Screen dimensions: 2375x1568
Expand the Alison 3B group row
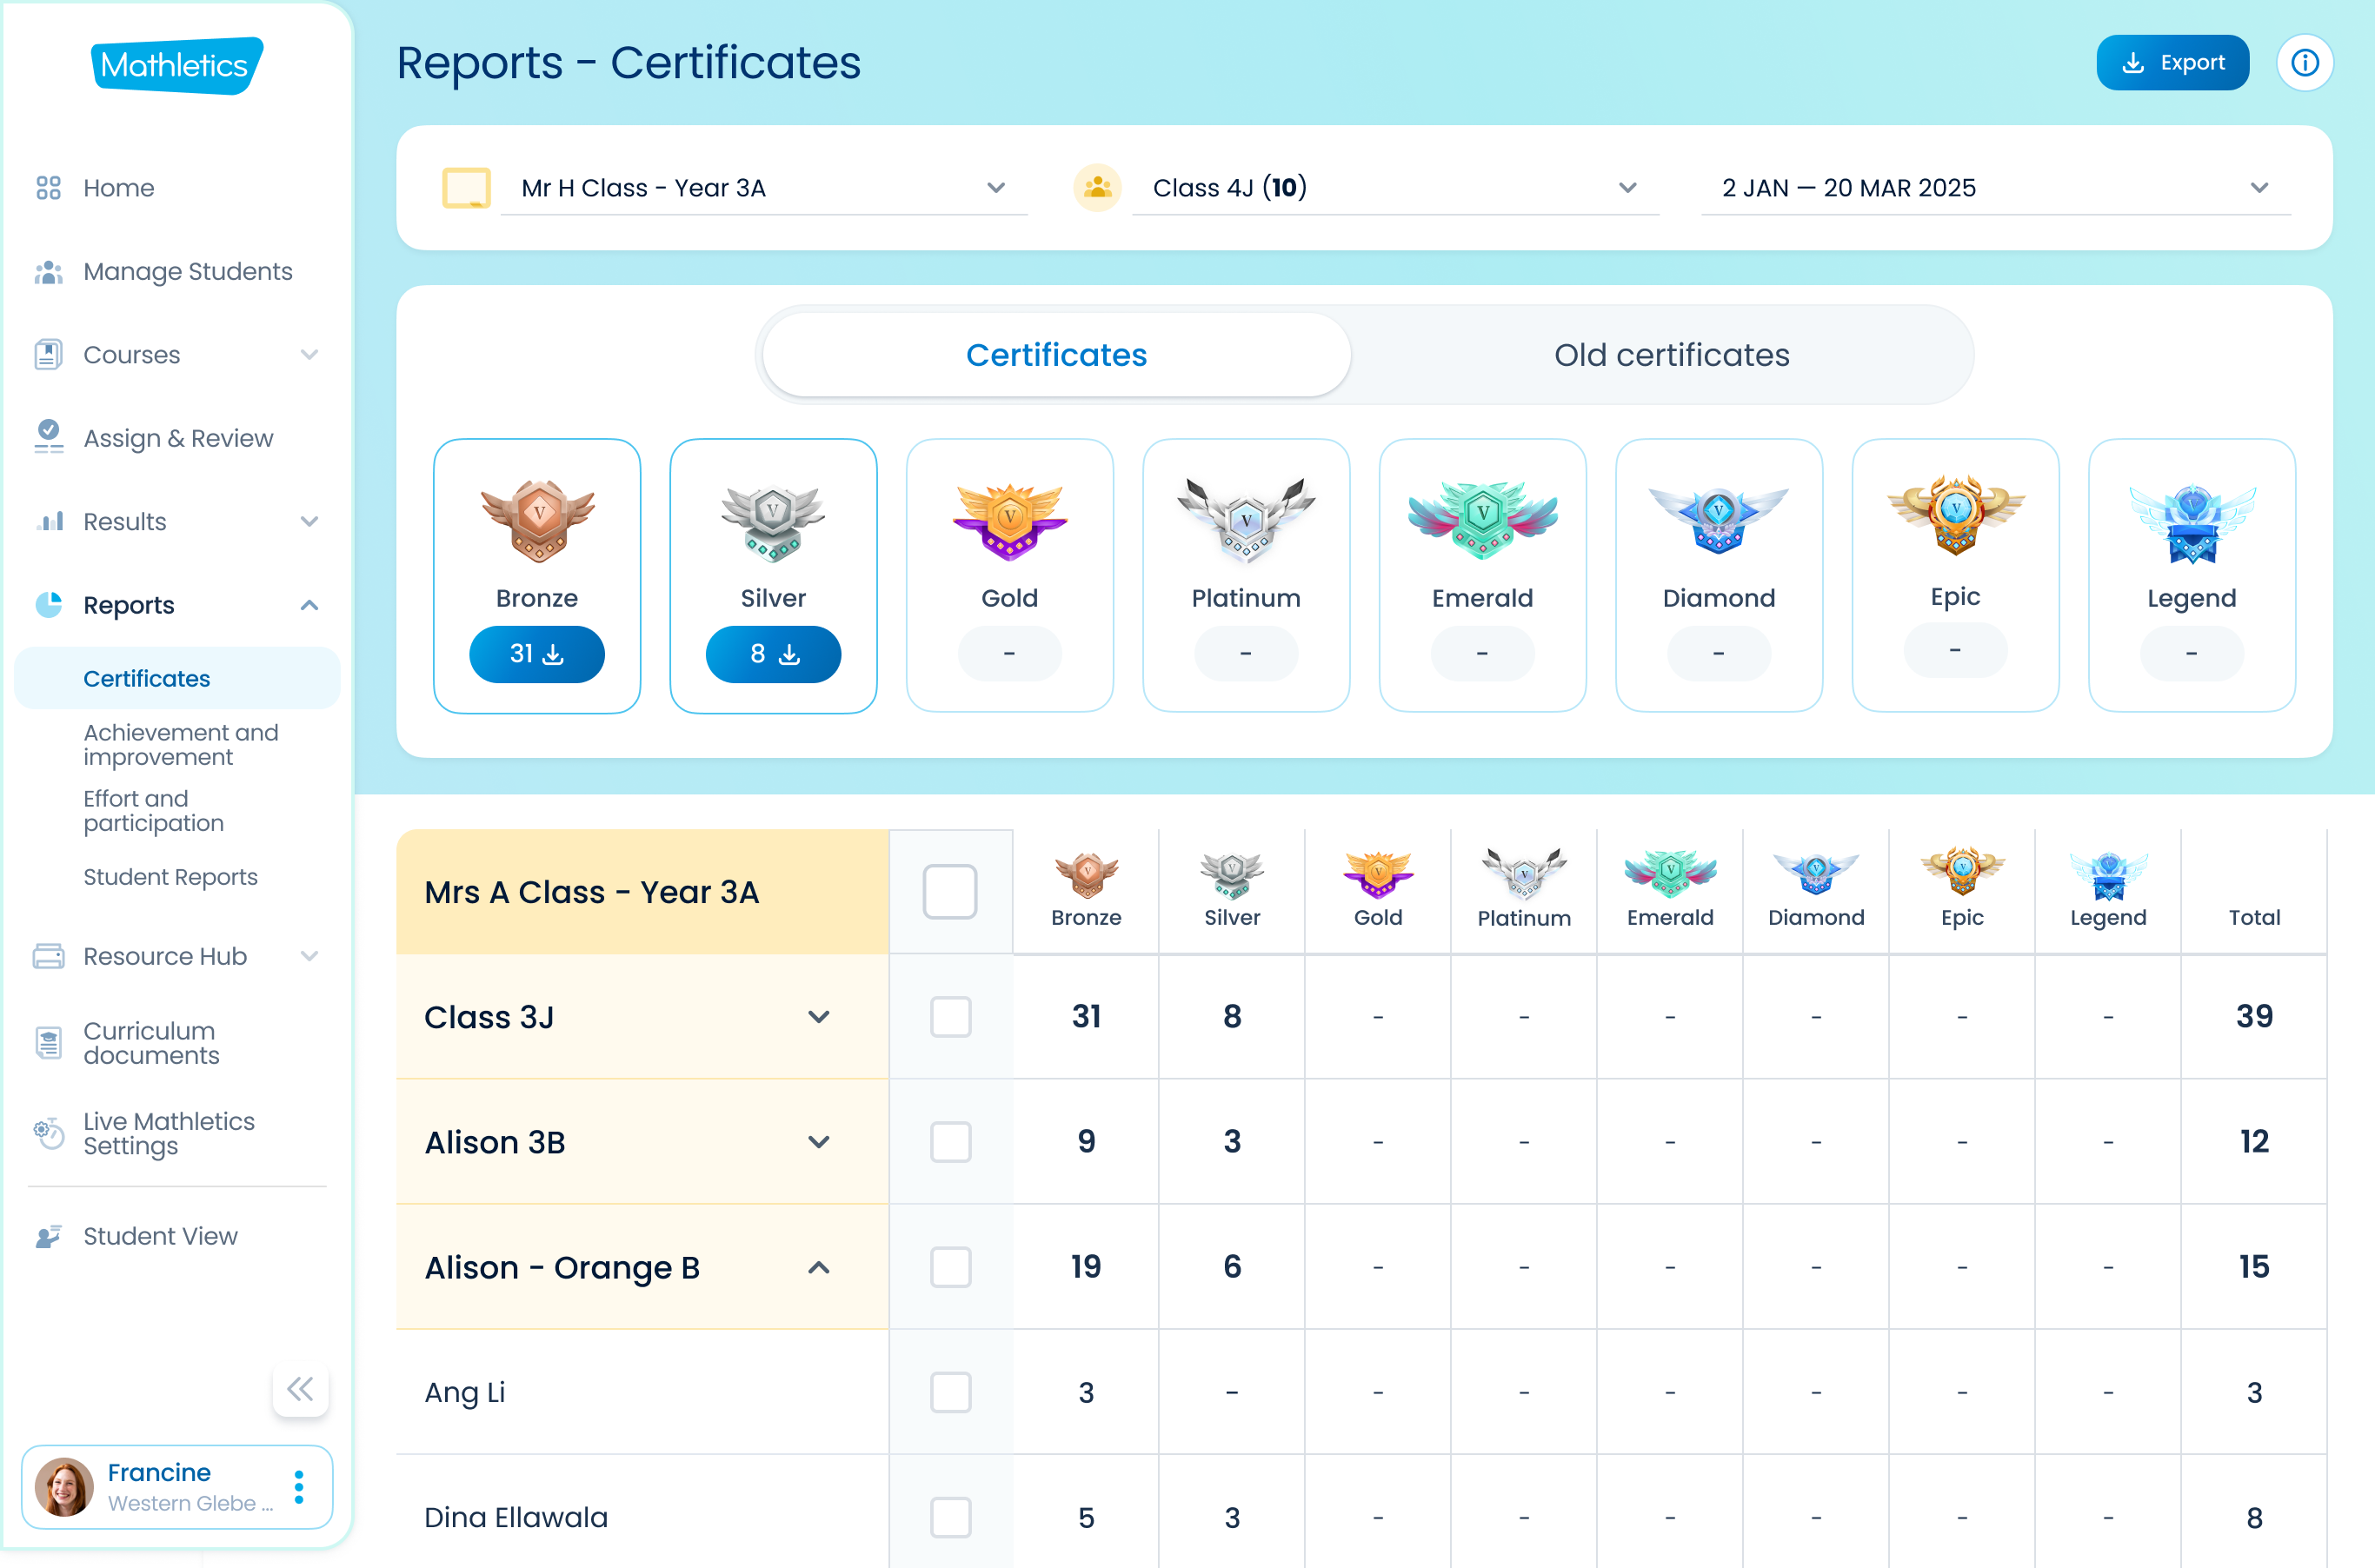coord(819,1142)
